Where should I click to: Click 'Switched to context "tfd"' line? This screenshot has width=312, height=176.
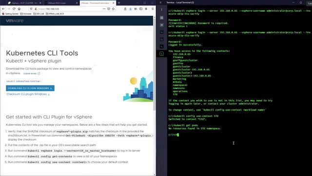pos(187,119)
